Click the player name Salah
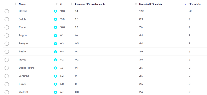This screenshot has width=207, height=95. point(22,19)
